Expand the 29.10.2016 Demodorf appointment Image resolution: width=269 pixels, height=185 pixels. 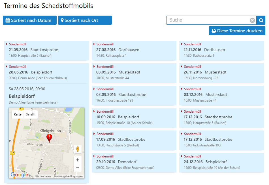pos(134,163)
